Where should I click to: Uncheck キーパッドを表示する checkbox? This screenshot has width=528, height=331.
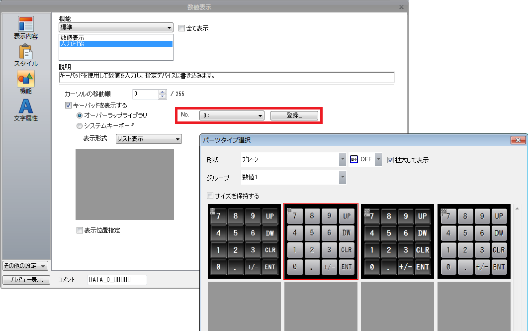[x=69, y=106]
